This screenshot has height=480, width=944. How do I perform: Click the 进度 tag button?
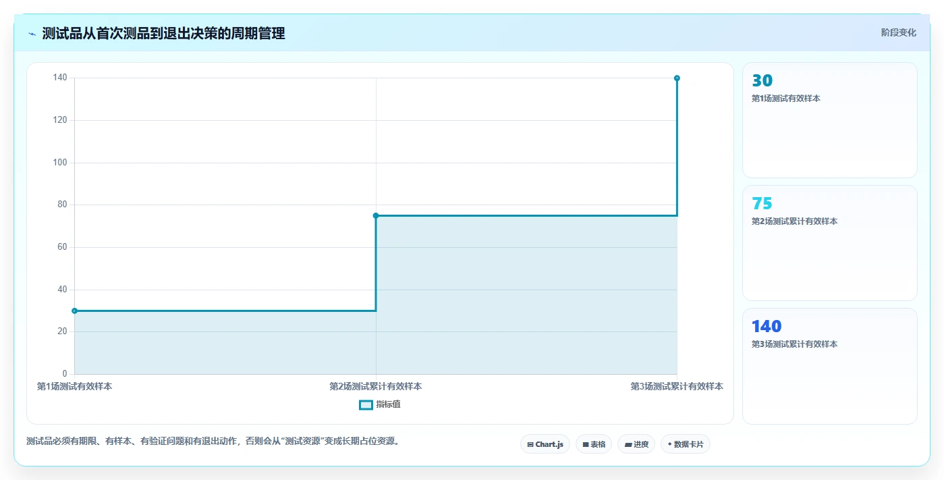(636, 444)
